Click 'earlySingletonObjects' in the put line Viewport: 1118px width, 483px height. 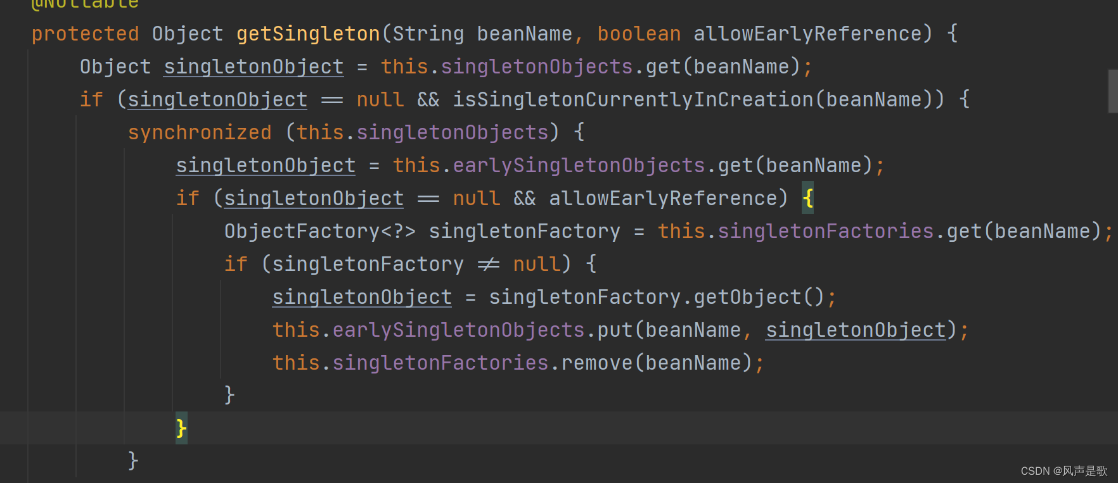click(x=458, y=330)
